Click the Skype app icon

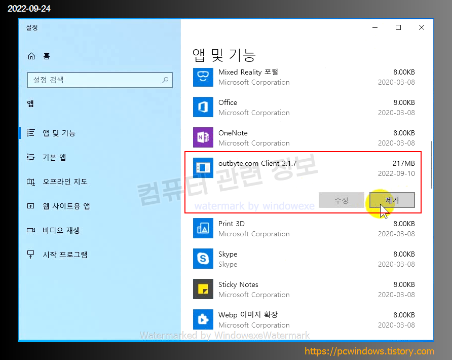click(203, 259)
